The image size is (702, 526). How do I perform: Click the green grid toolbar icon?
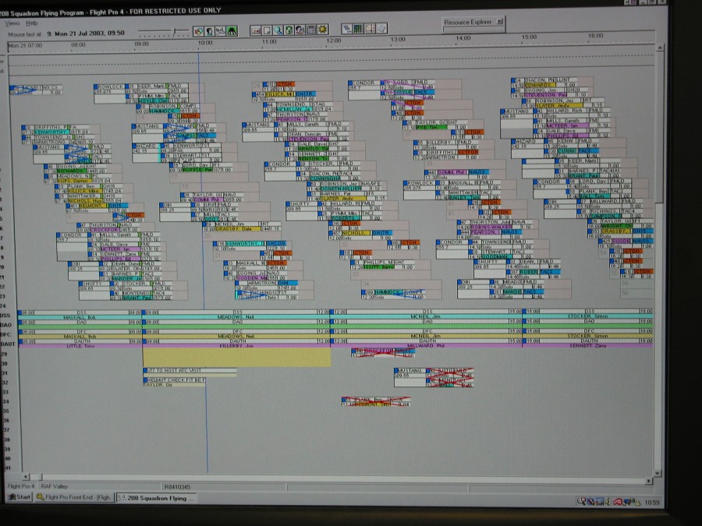coord(358,30)
